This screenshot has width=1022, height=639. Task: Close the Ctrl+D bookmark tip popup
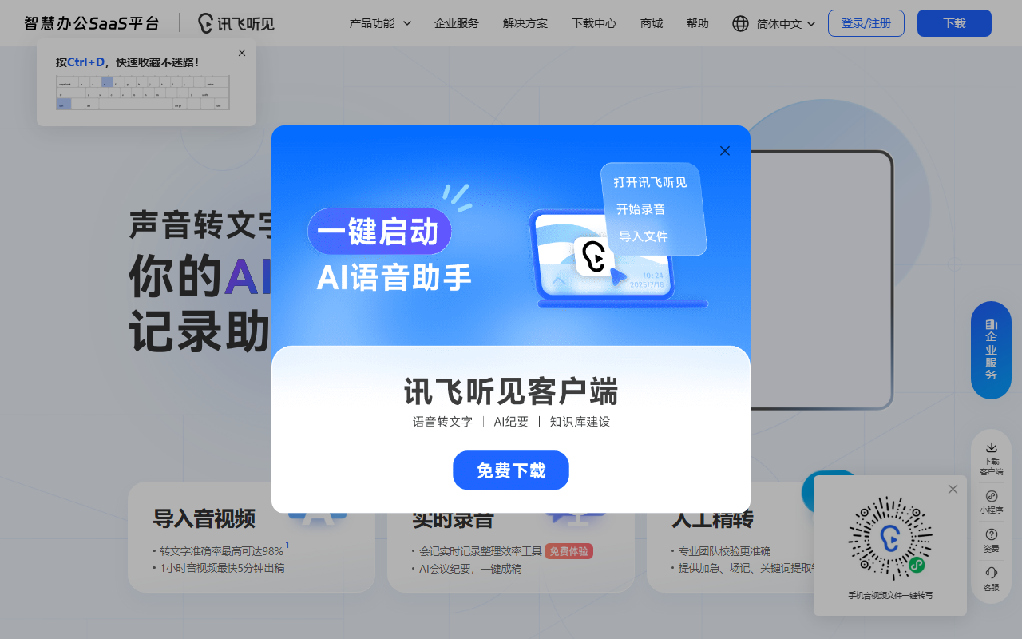point(242,53)
